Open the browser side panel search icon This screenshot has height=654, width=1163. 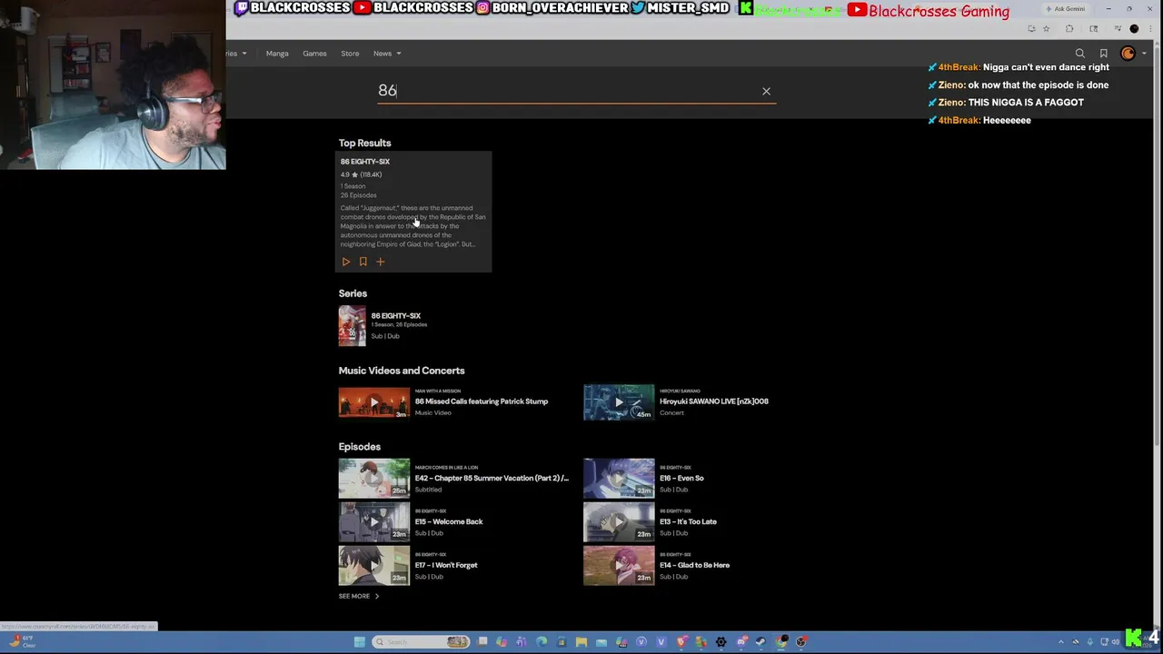pyautogui.click(x=1094, y=29)
